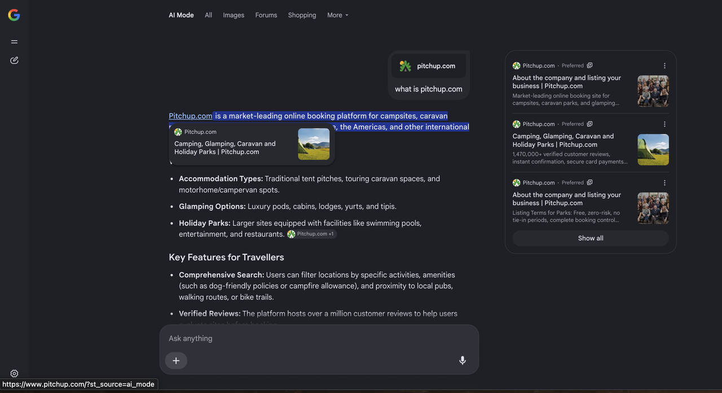Open three-dot menu for Listing Terms source card
722x393 pixels.
point(664,182)
